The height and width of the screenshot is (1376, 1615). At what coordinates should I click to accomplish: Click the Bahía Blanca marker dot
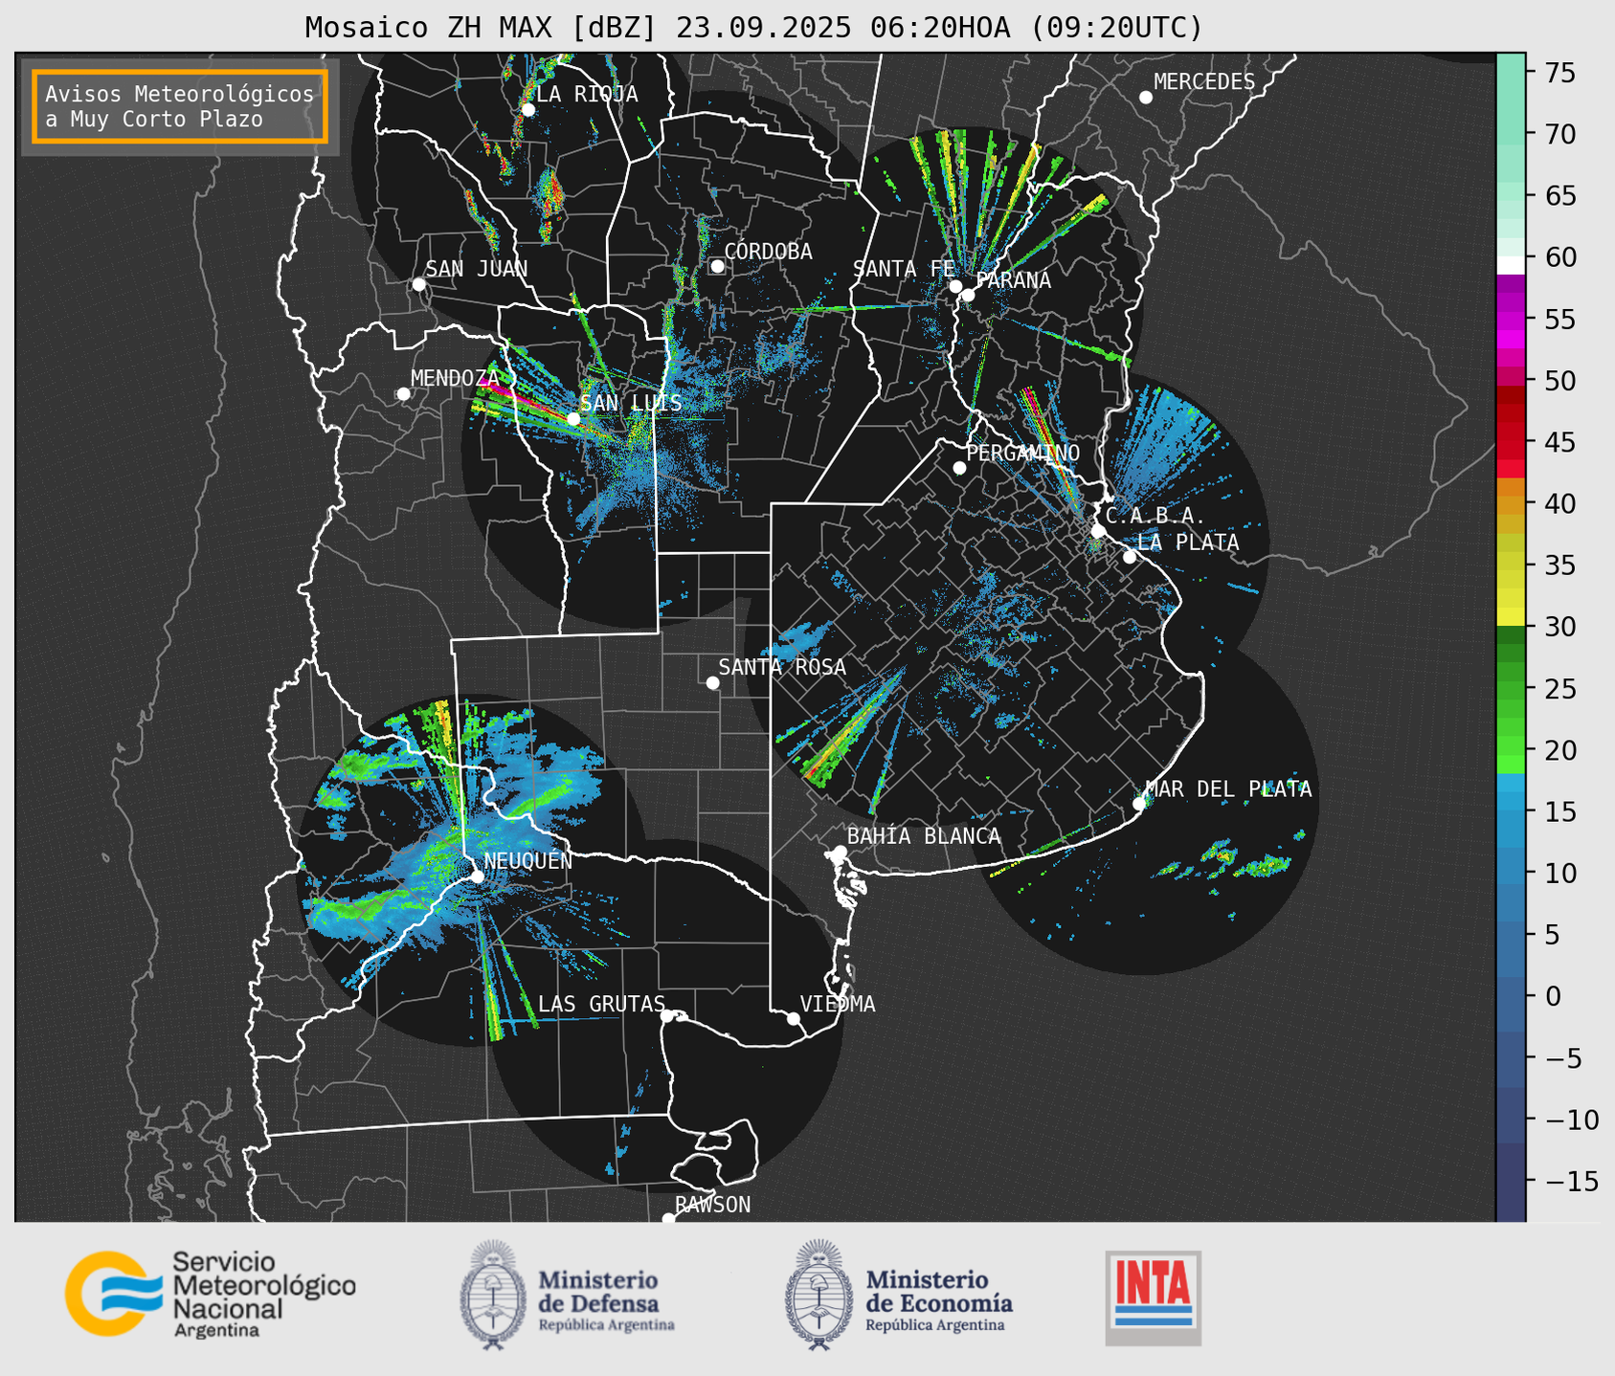click(840, 852)
